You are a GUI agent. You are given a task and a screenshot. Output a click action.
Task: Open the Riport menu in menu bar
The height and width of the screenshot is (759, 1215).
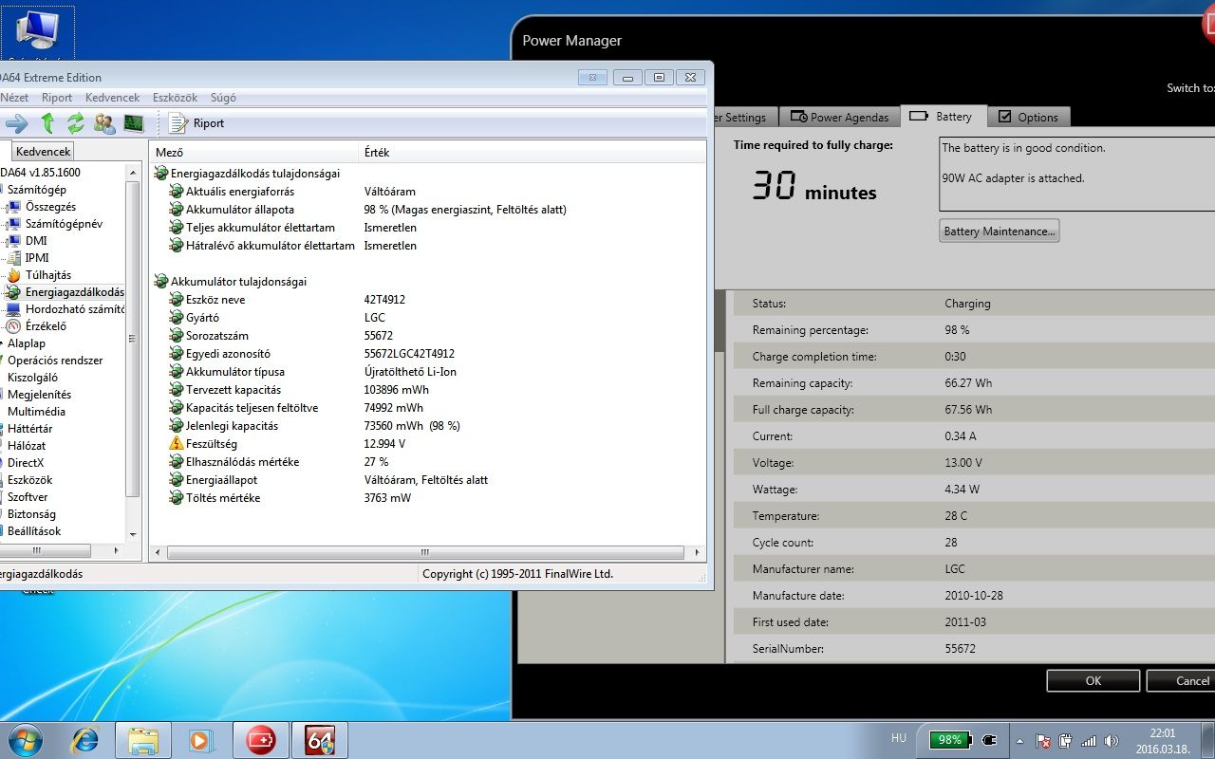tap(57, 98)
